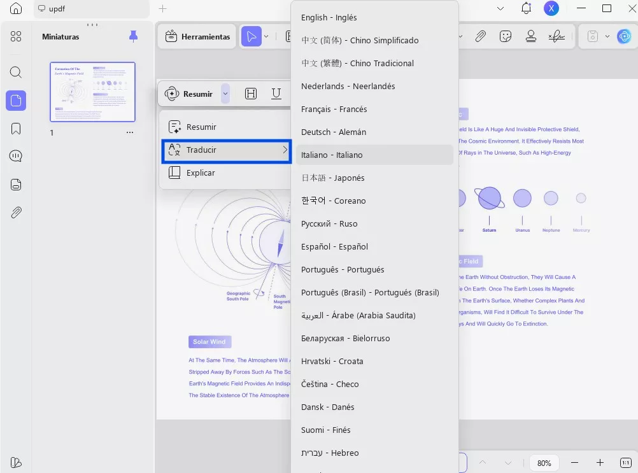Select Chino Simplificado language
The image size is (638, 473).
tap(374, 40)
